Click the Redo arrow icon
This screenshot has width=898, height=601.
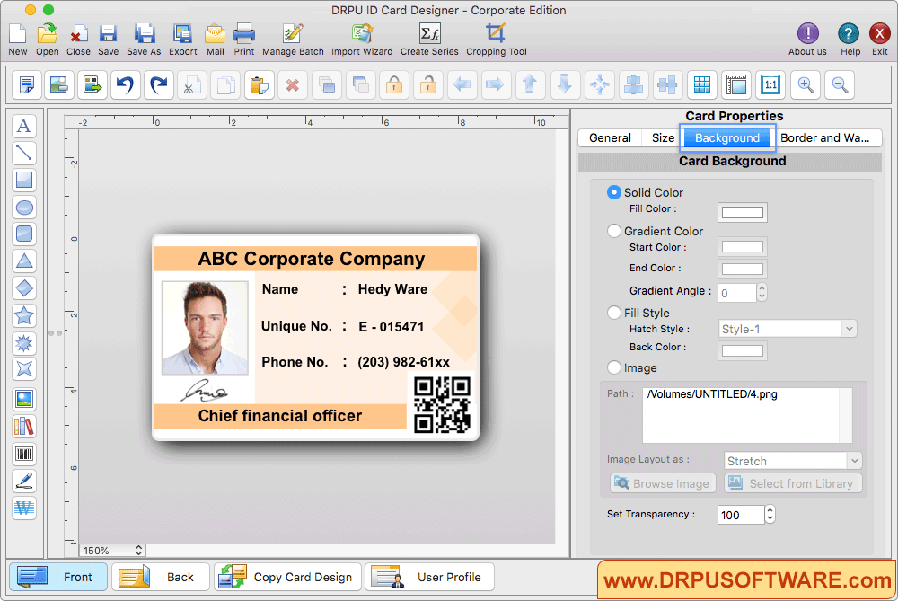[159, 84]
